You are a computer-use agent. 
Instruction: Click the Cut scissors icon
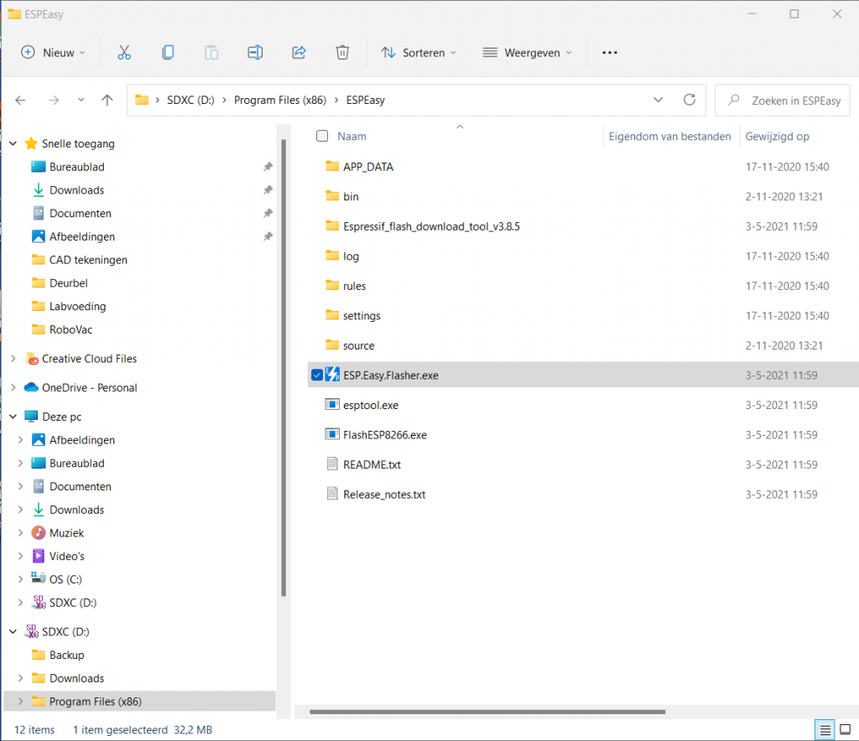124,53
